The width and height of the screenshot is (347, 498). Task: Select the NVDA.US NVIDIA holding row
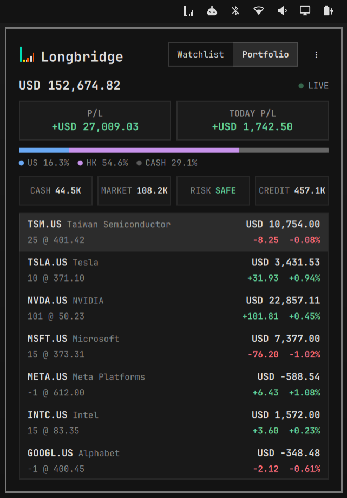click(x=174, y=308)
